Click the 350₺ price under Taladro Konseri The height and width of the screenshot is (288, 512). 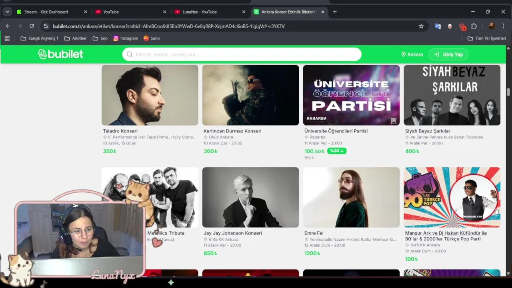point(110,151)
